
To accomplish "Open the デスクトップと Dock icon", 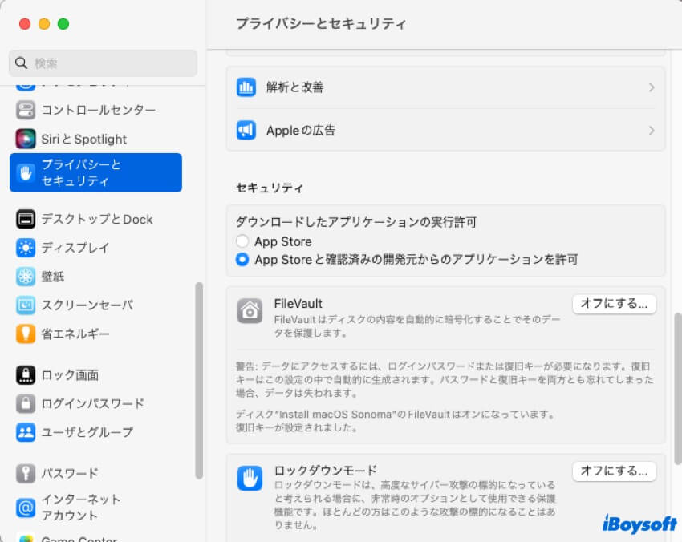I will [x=26, y=219].
